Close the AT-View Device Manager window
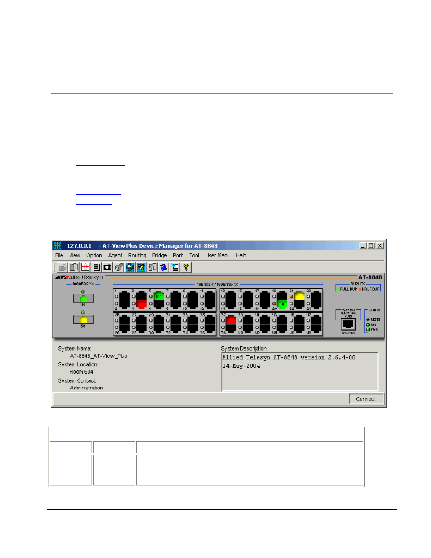 tap(380, 246)
